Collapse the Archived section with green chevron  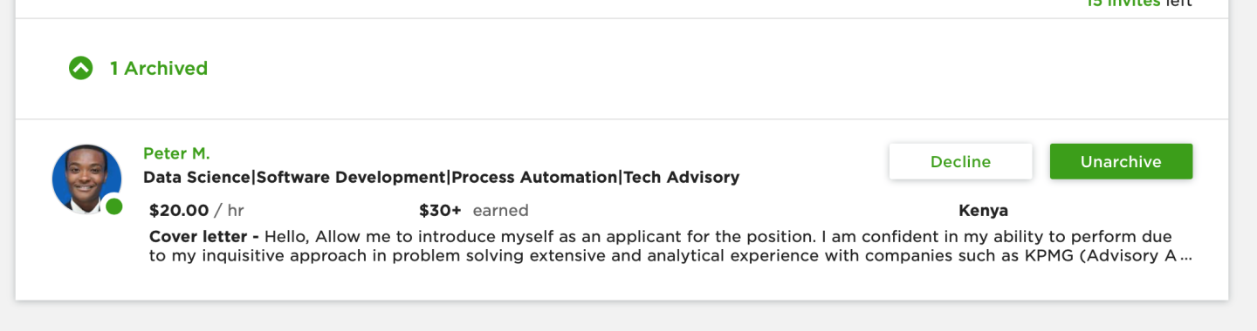point(81,68)
